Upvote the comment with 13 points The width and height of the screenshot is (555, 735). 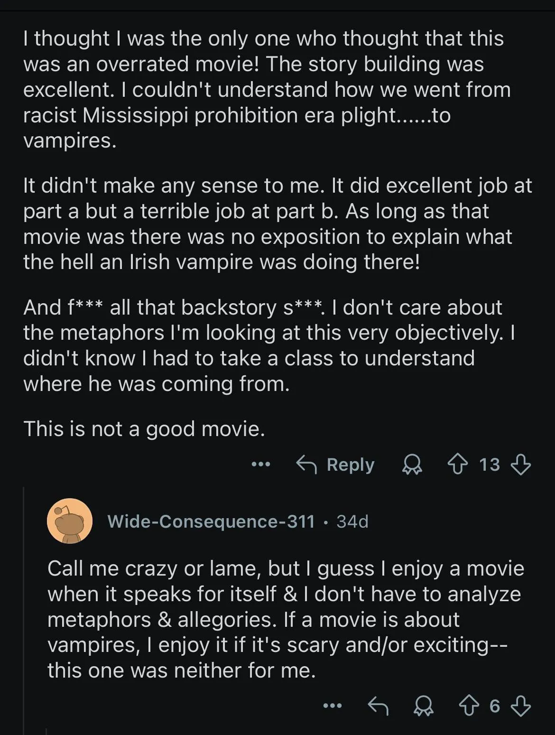tap(458, 464)
